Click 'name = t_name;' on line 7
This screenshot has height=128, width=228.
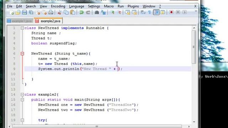pyautogui.click(x=54, y=59)
